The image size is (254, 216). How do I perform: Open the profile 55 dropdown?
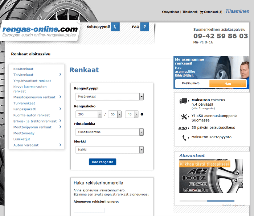[115, 114]
